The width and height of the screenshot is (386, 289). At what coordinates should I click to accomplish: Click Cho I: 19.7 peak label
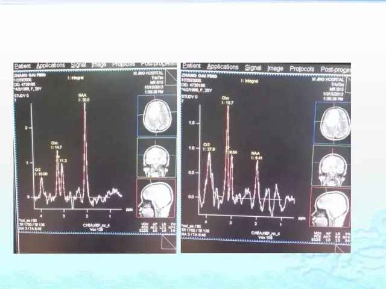228,101
